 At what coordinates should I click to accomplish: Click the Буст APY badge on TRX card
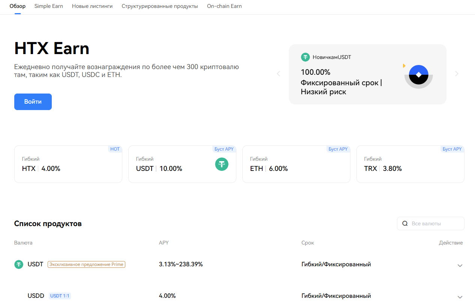coord(452,149)
